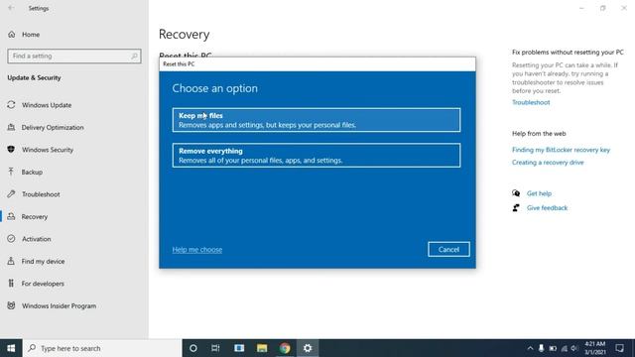Click the Activation checkmark icon
Viewport: 635px width, 357px height.
pyautogui.click(x=11, y=239)
